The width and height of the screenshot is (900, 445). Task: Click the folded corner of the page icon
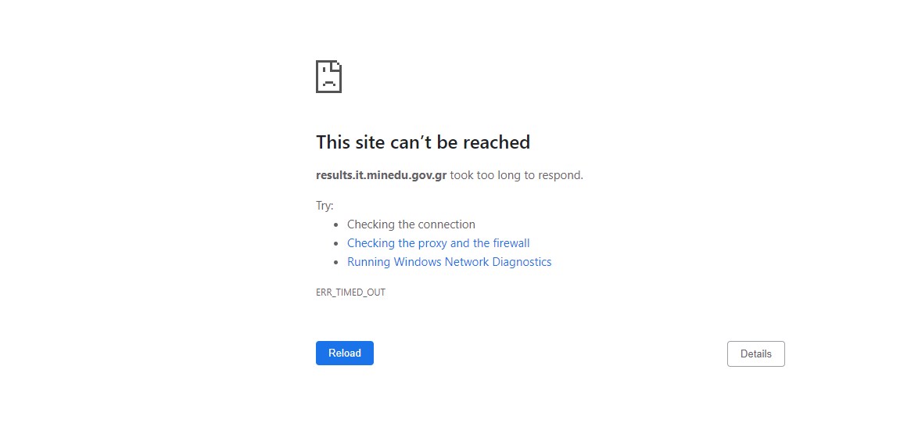pos(337,66)
